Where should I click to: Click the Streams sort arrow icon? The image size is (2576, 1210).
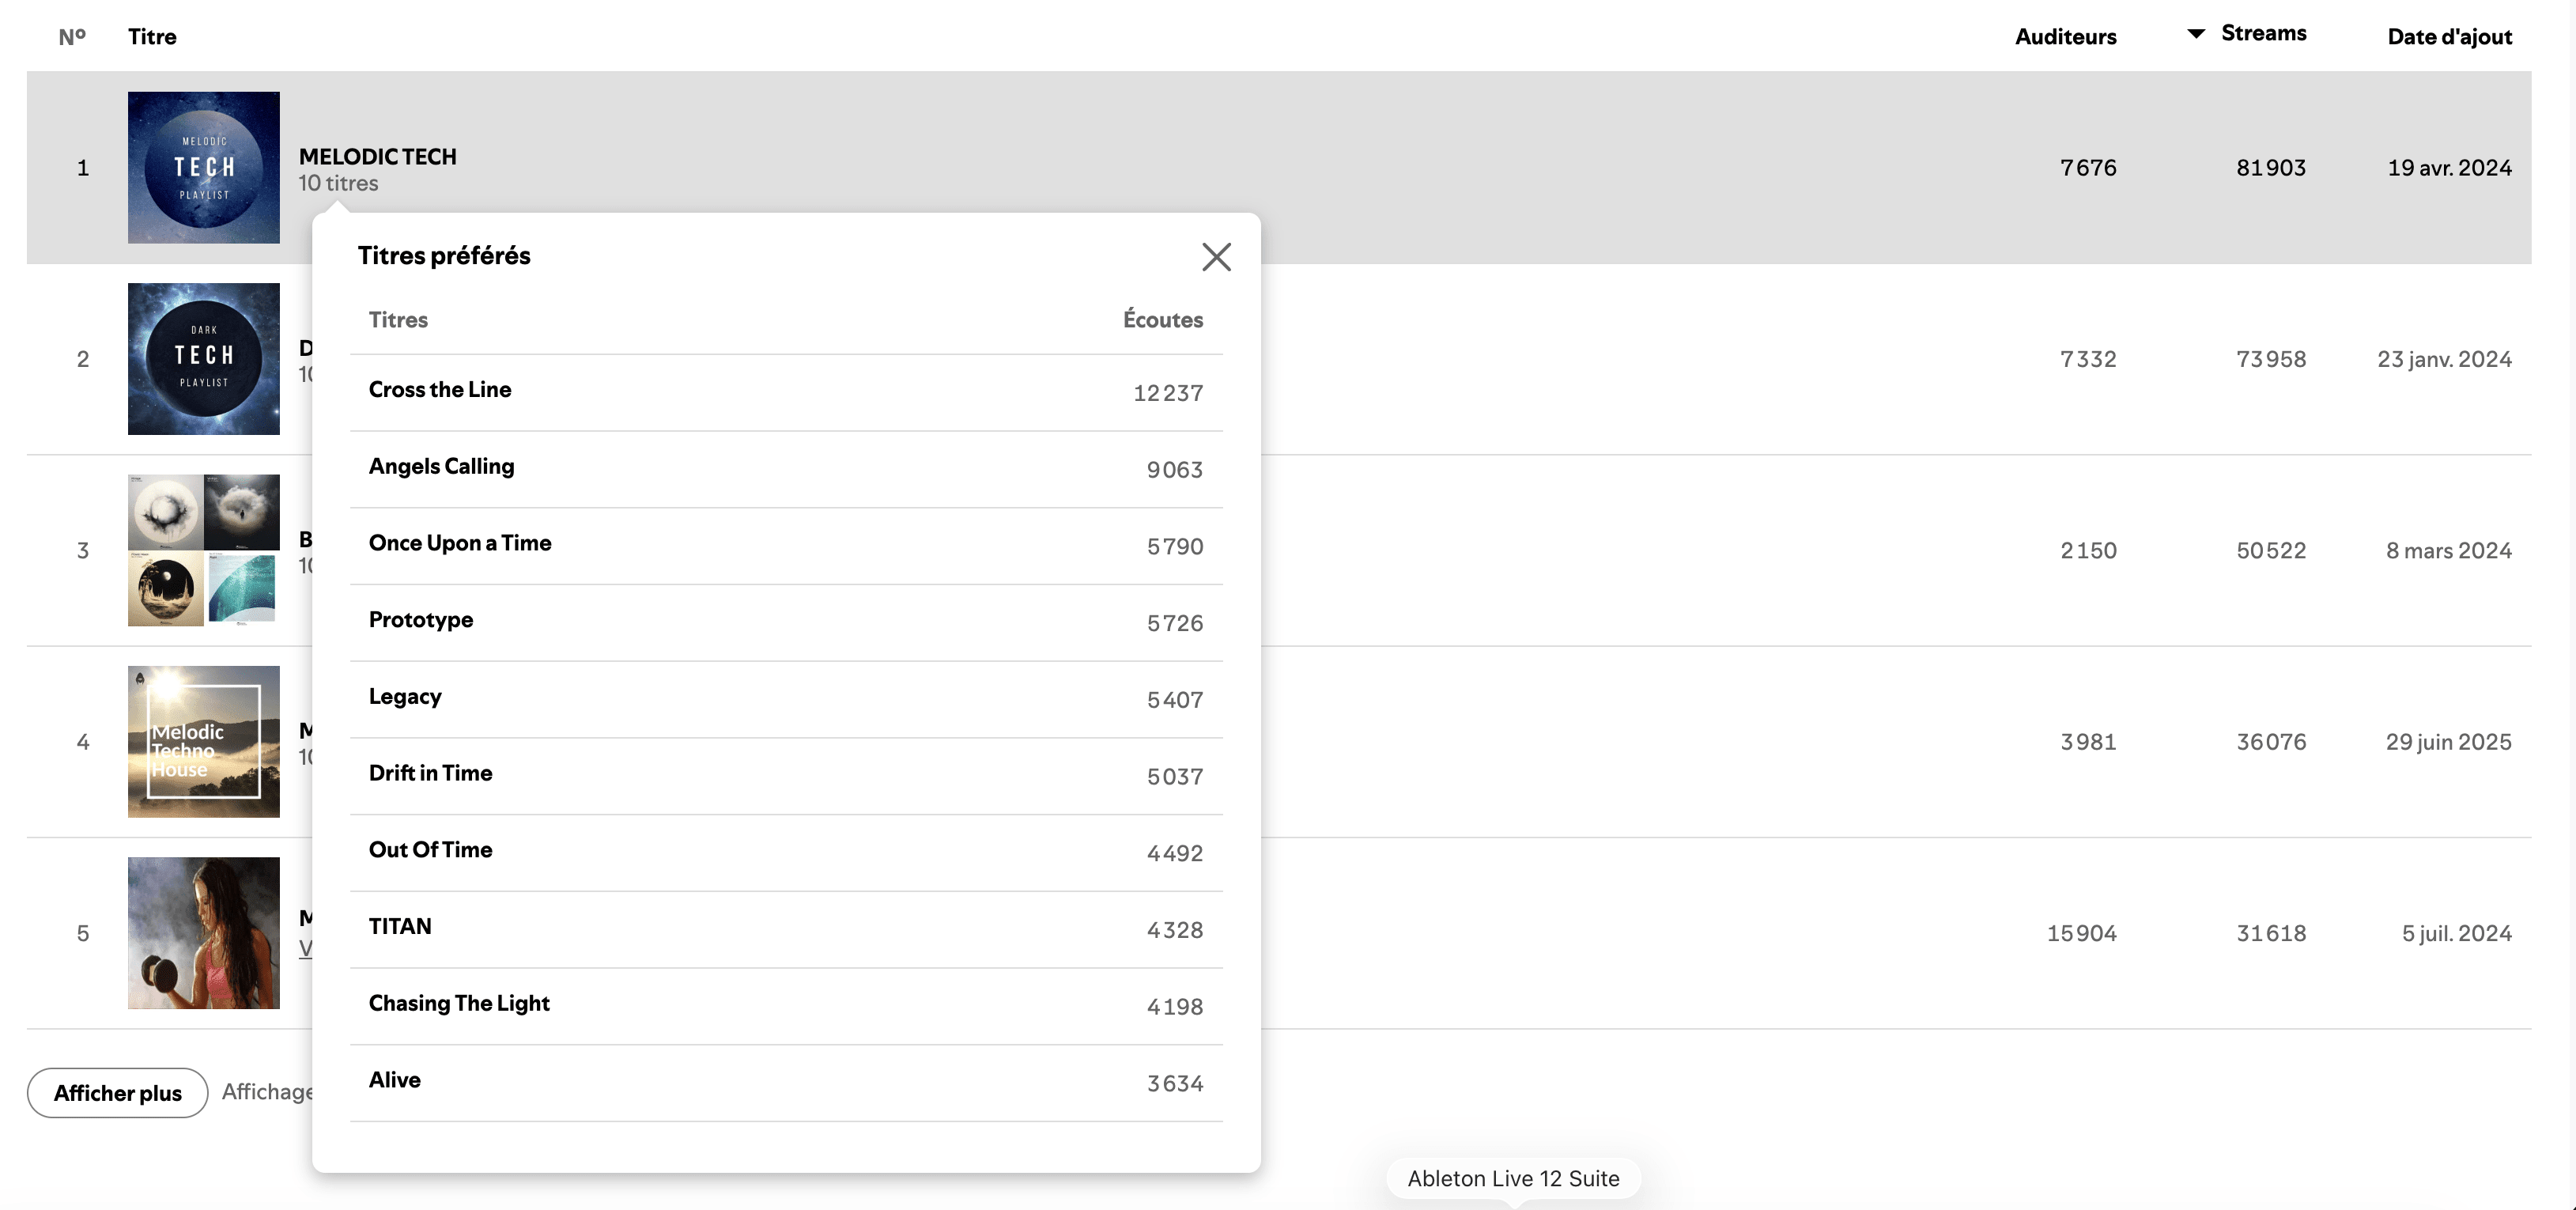pos(2196,34)
